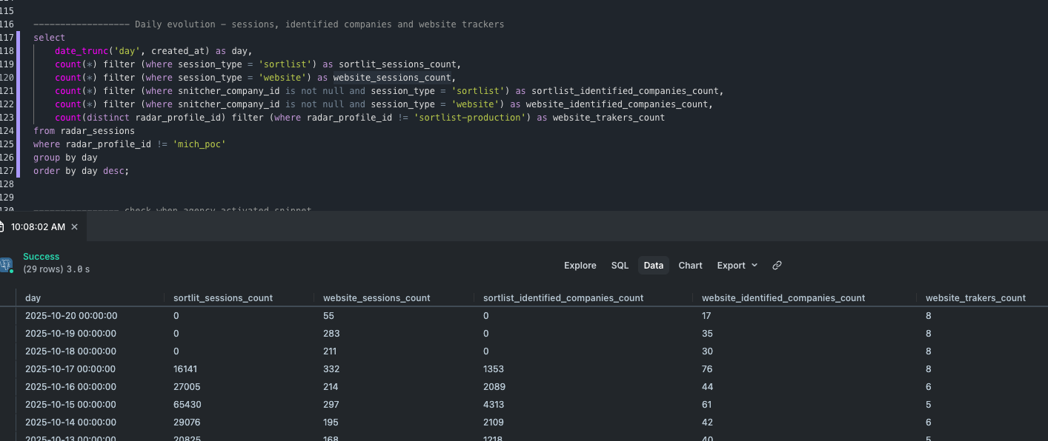Image resolution: width=1048 pixels, height=441 pixels.
Task: Select the 2025-10-17 00:00:00 day cell
Action: coord(70,369)
